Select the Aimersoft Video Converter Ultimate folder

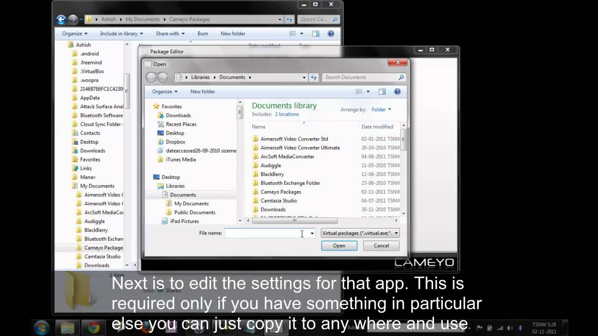[300, 147]
